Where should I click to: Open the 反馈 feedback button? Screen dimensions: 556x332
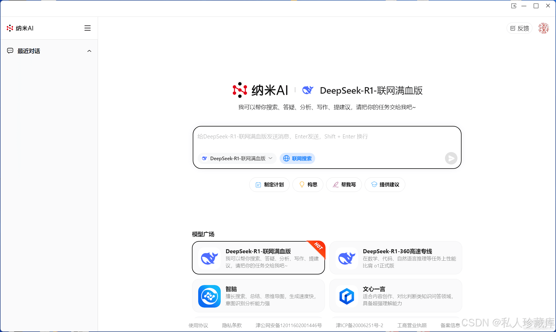[520, 28]
